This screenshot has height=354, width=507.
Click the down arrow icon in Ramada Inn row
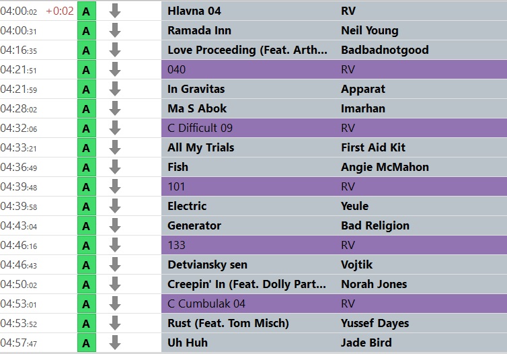[115, 30]
